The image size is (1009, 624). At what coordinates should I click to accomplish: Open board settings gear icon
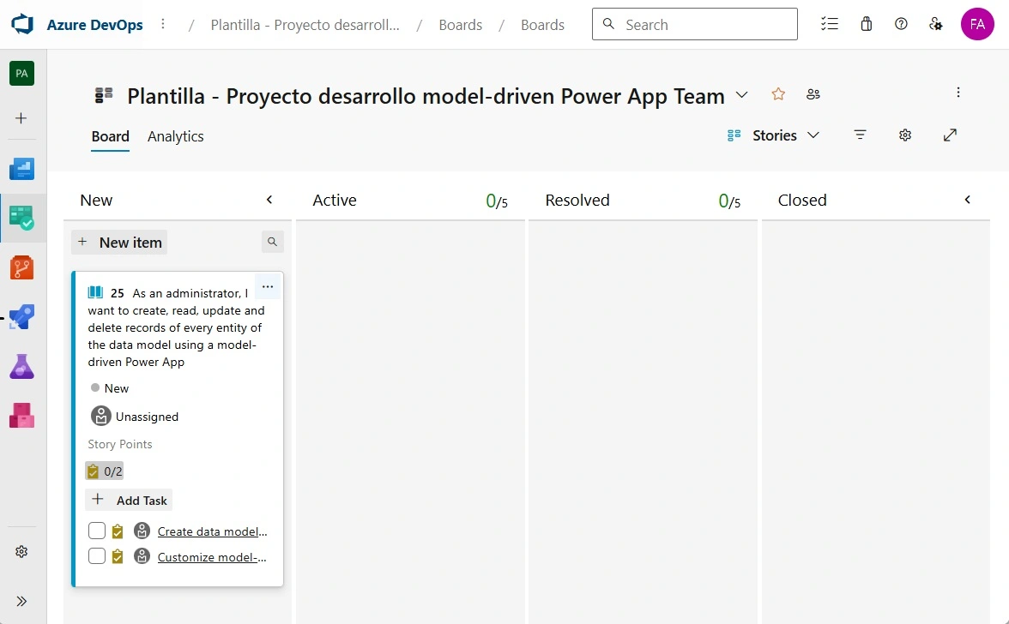tap(904, 135)
